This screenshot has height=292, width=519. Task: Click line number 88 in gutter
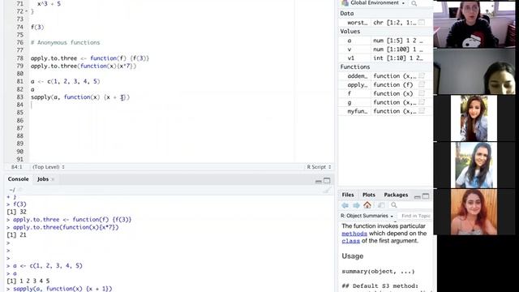pyautogui.click(x=19, y=136)
